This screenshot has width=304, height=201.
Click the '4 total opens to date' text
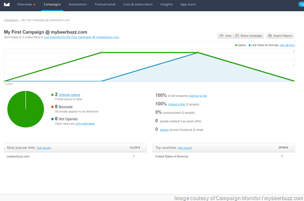(68, 99)
